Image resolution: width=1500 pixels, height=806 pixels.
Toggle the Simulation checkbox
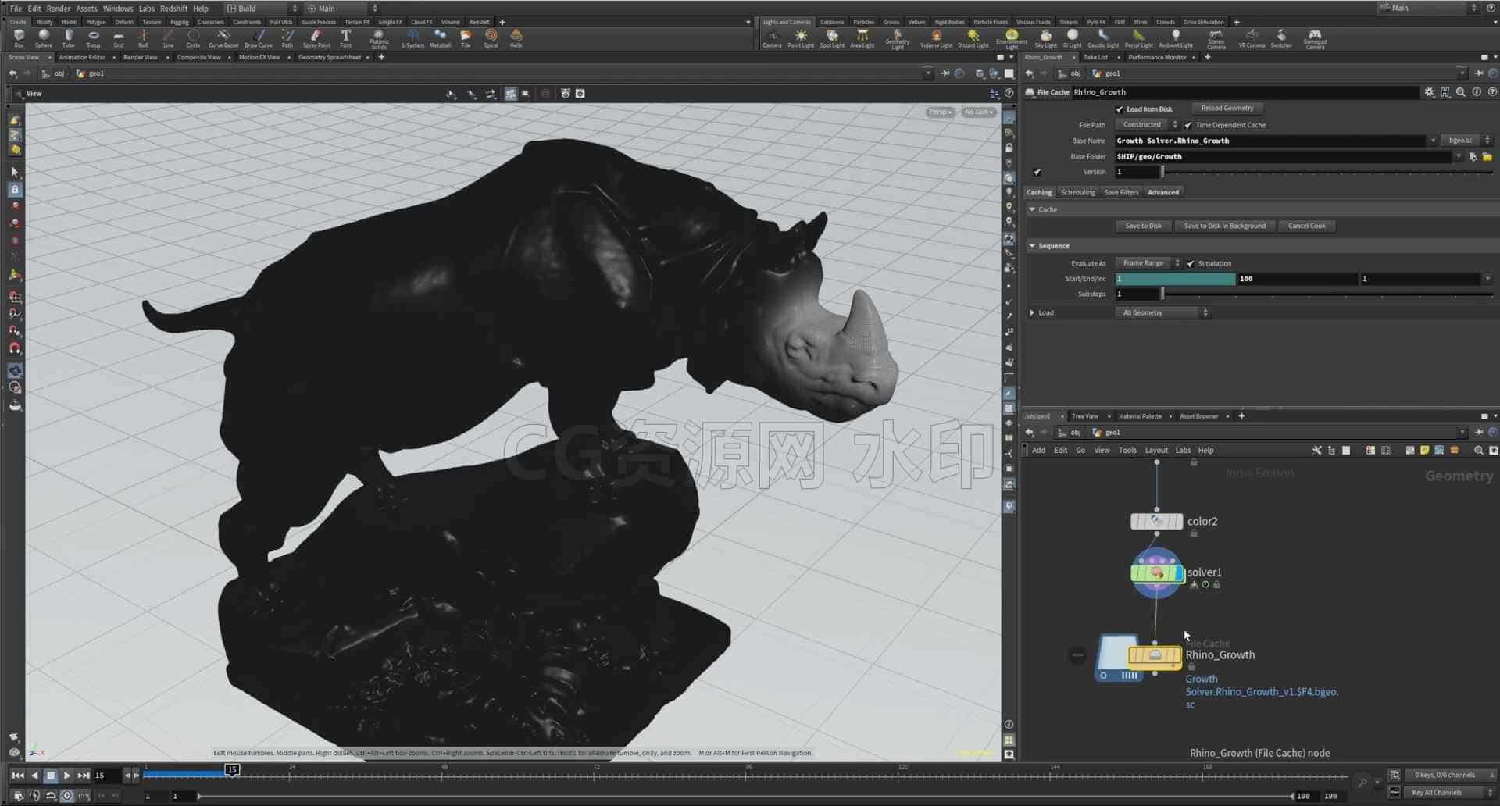(1191, 263)
